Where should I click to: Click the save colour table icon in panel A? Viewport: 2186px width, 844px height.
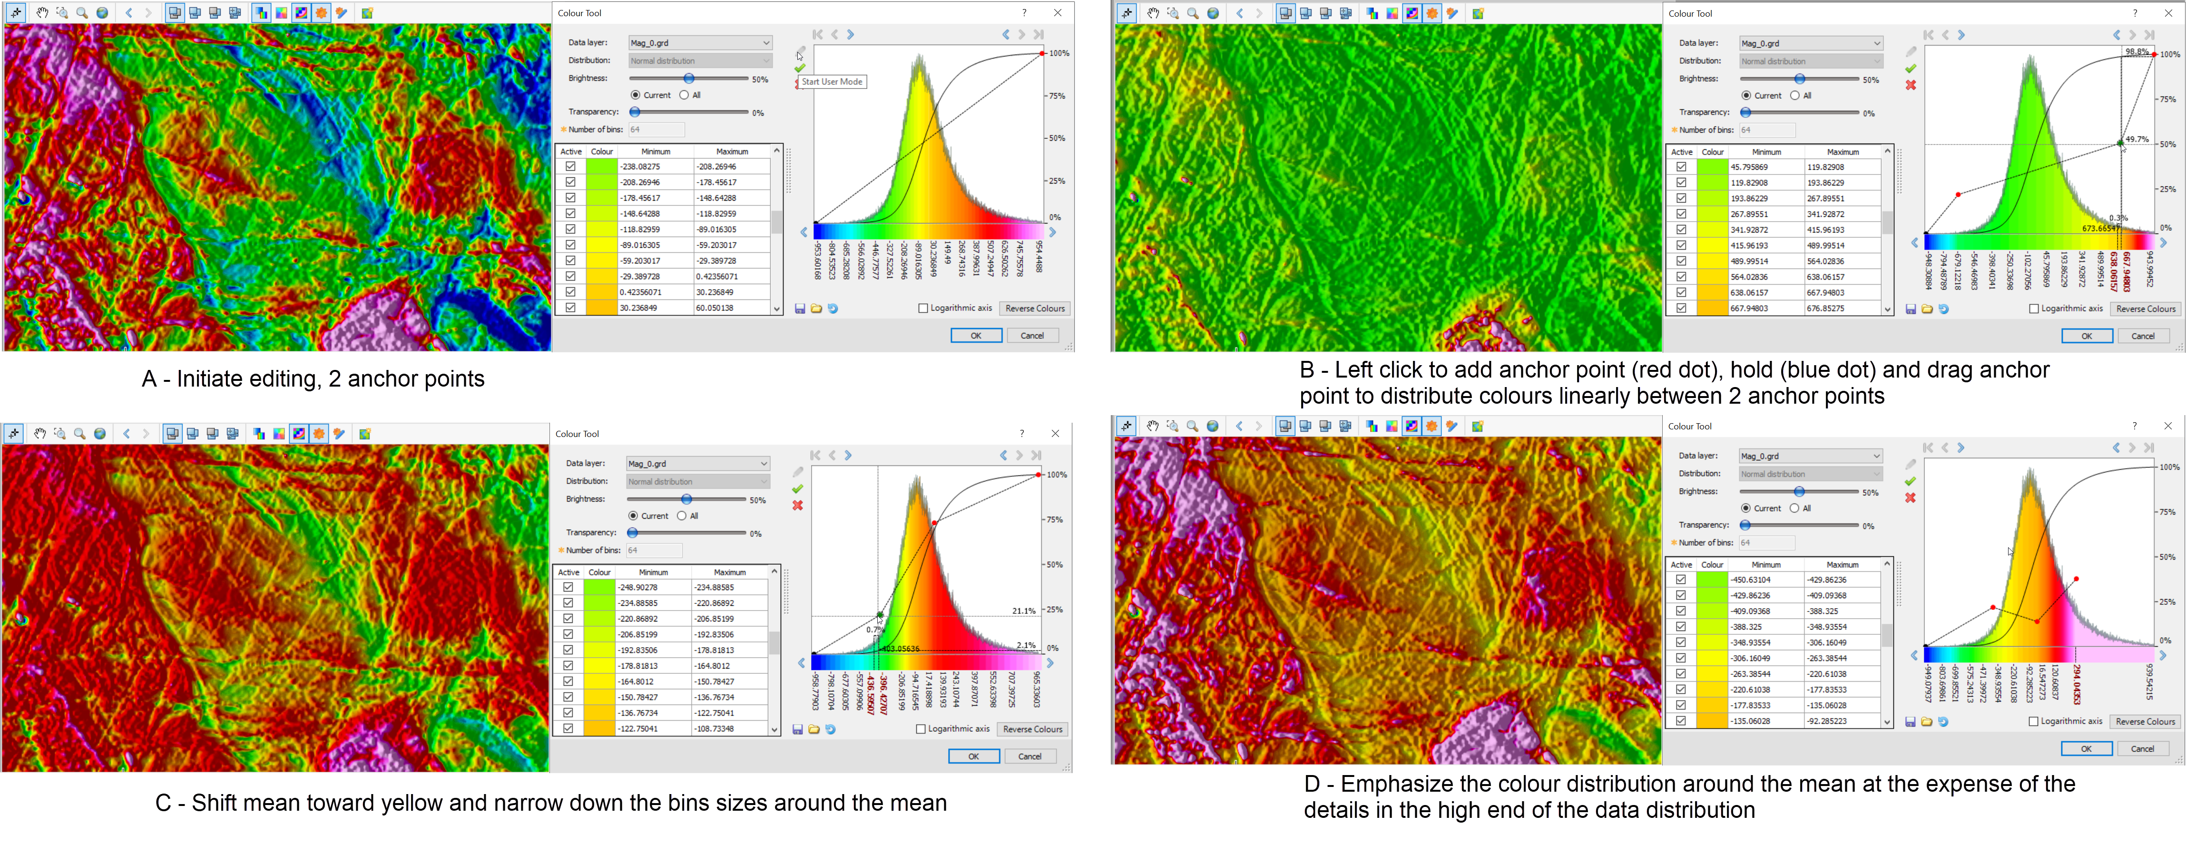tap(799, 309)
